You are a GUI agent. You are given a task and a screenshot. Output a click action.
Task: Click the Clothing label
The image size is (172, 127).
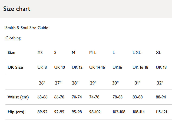pos(13,38)
